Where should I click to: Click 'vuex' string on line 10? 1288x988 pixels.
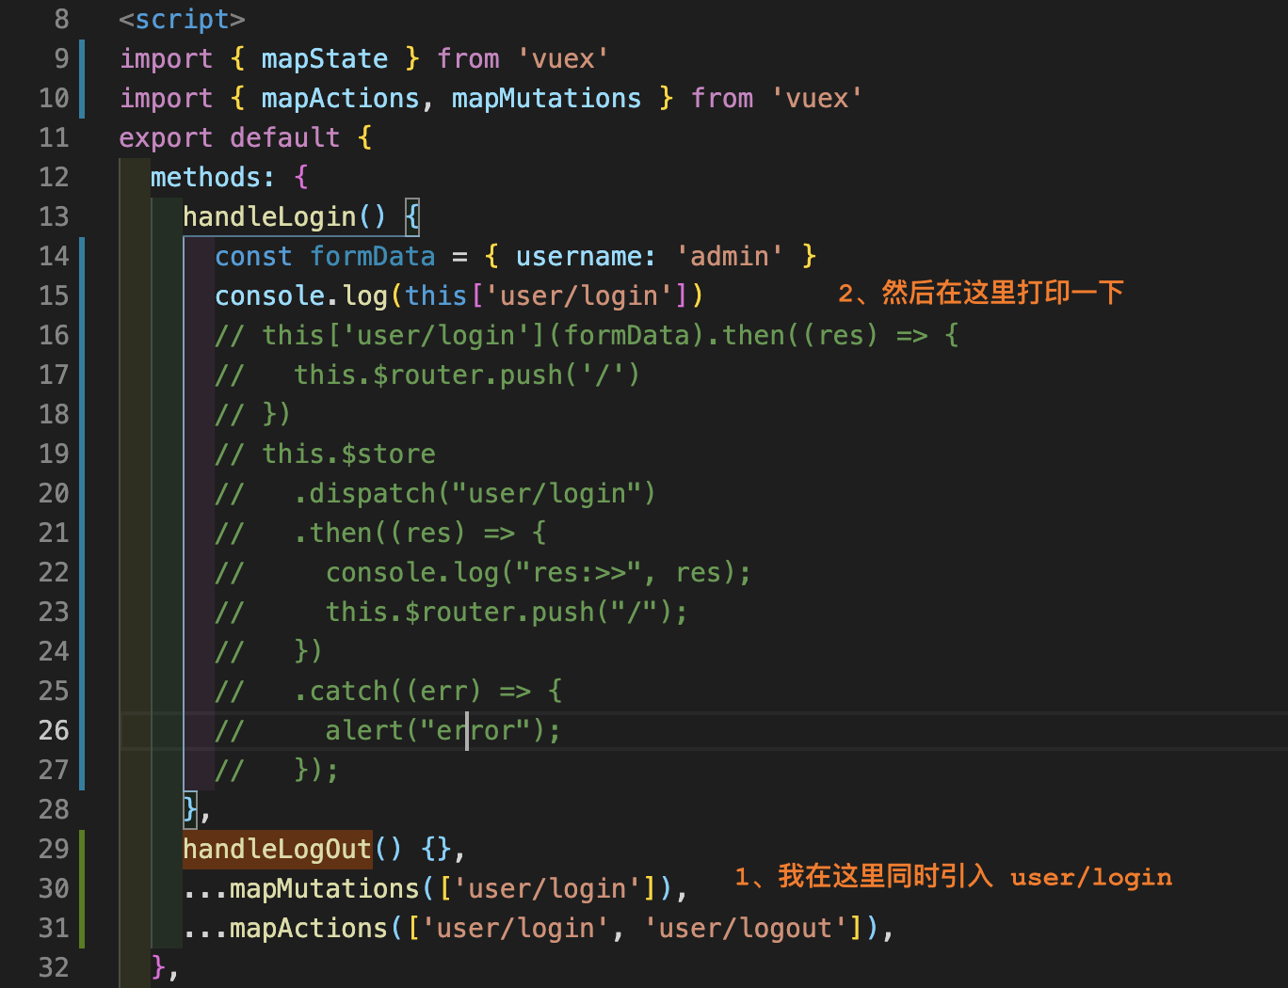click(x=816, y=98)
